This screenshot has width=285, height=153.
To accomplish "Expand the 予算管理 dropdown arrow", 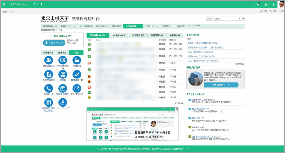I will pos(173,26).
